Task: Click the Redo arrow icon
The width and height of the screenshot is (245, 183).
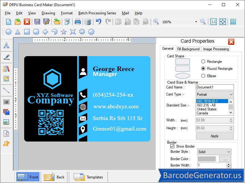Action: (x=108, y=22)
